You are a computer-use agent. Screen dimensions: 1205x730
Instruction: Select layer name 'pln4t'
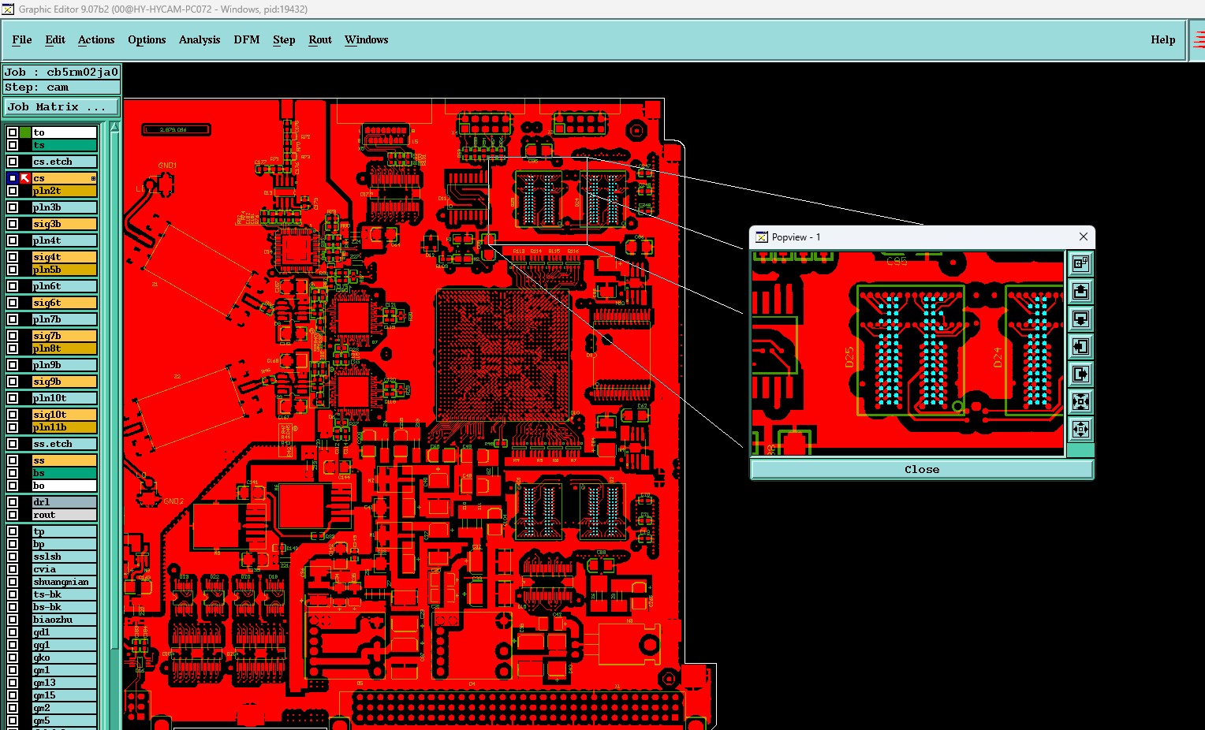click(x=65, y=240)
